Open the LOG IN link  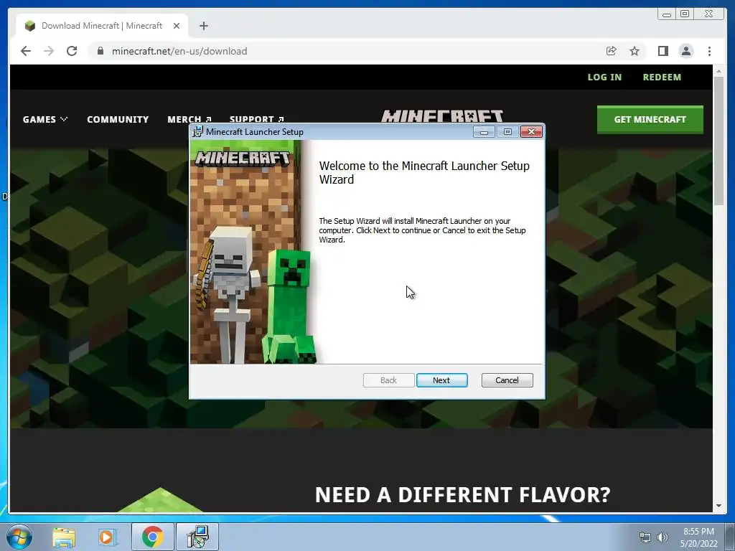604,77
